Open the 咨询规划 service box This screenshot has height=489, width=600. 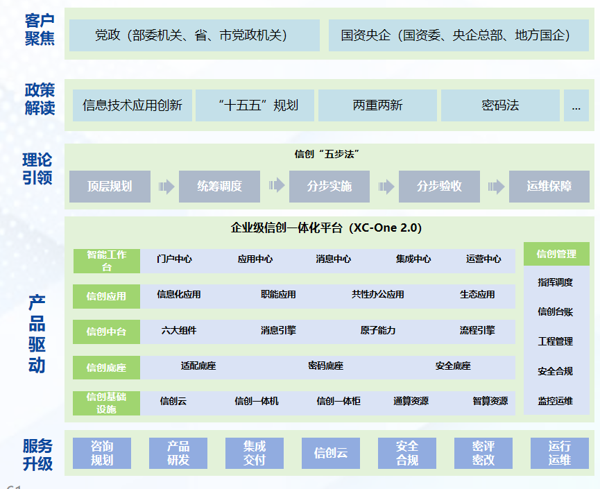(x=101, y=453)
